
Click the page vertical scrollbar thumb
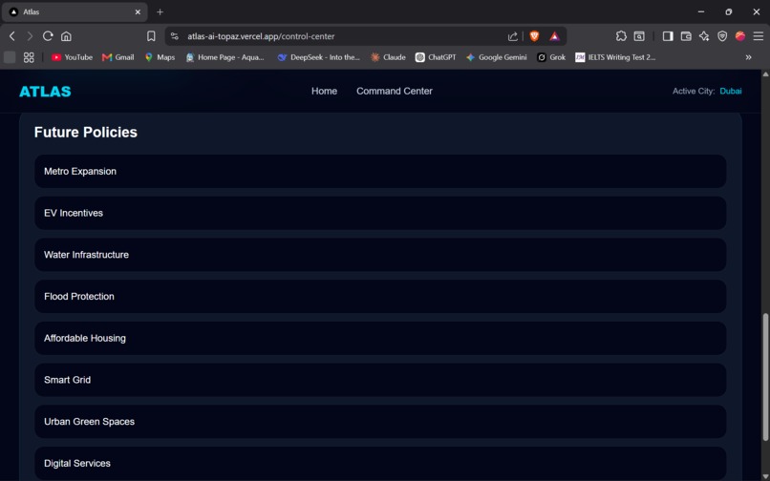click(765, 377)
